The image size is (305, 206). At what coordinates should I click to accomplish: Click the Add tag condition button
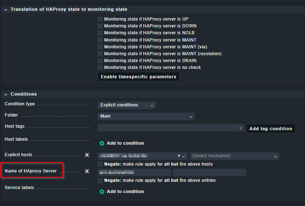270,128
